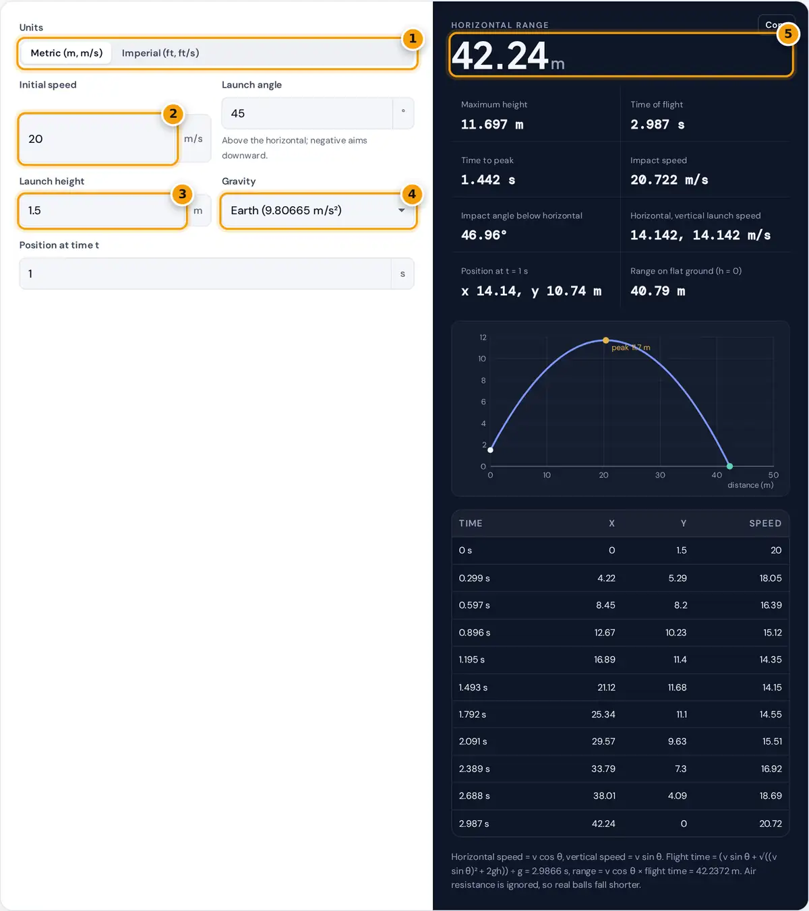Click the Y column header
809x911 pixels.
coord(683,524)
